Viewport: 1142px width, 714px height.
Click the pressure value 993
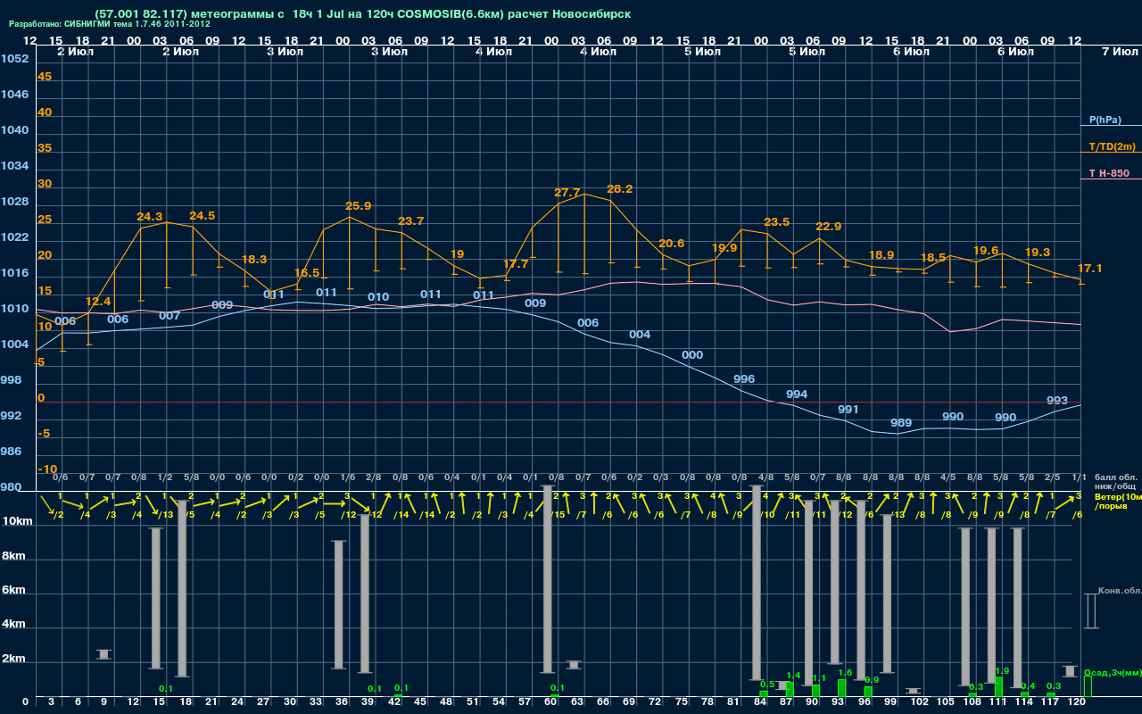pos(1057,401)
